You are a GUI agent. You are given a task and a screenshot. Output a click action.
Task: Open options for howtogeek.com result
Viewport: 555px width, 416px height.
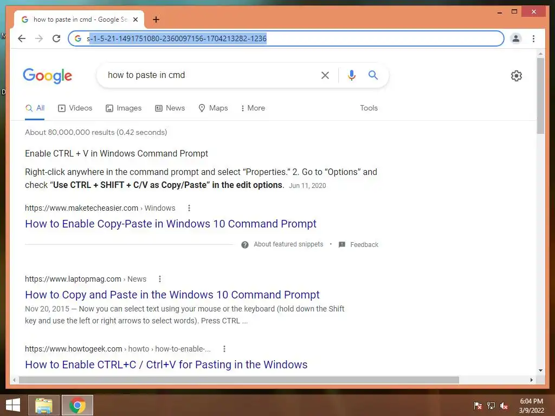coord(224,349)
